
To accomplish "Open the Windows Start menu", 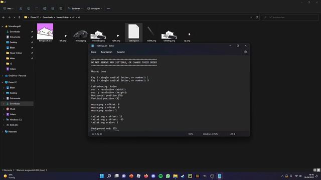I will 102,176.
